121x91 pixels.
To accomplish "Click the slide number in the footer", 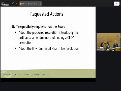I will 93,74.
